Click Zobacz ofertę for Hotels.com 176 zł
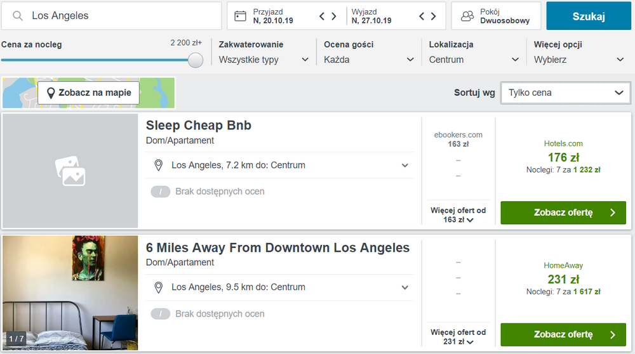Viewport: 635px width, 354px height. [563, 213]
